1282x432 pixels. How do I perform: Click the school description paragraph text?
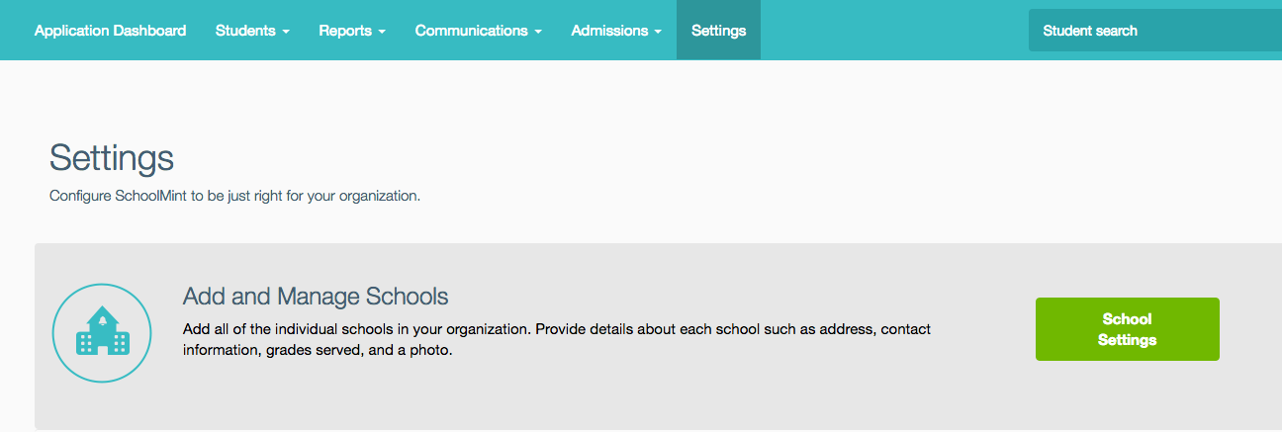pyautogui.click(x=557, y=339)
